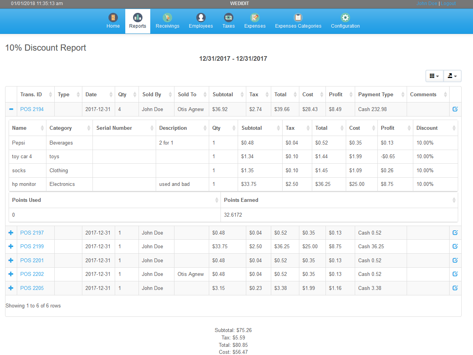Click the edit icon on POS 2194 row
This screenshot has height=355, width=473.
click(455, 109)
